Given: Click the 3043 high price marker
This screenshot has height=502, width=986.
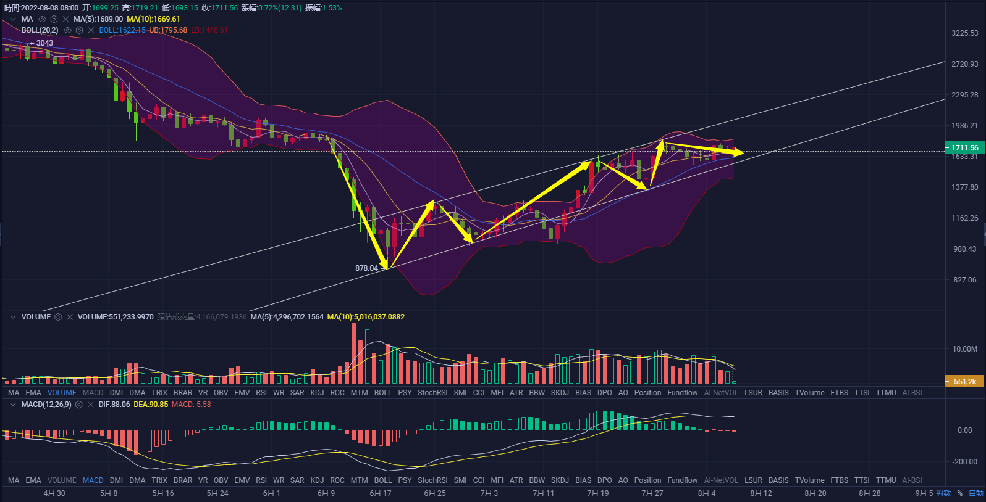Looking at the screenshot, I should pos(44,43).
